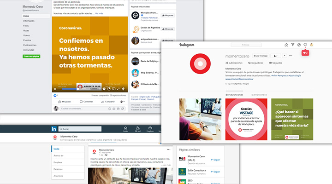Open LinkedIn Mi red network icon

137,129
